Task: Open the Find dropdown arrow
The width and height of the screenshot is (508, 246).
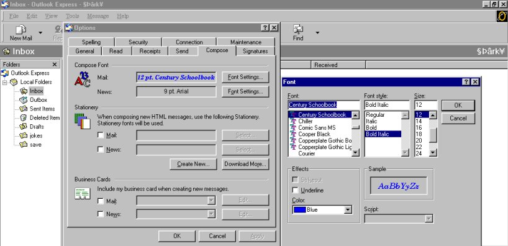Action: pyautogui.click(x=317, y=32)
